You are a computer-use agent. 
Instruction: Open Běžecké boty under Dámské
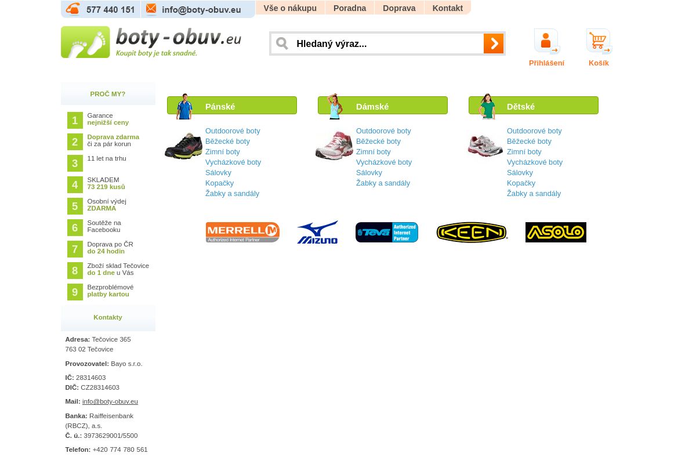point(378,141)
